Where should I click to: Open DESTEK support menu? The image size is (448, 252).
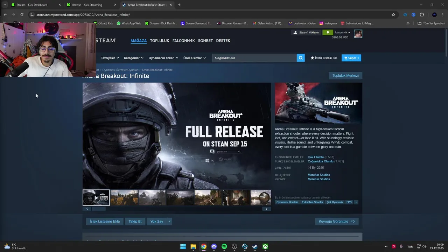tap(223, 41)
